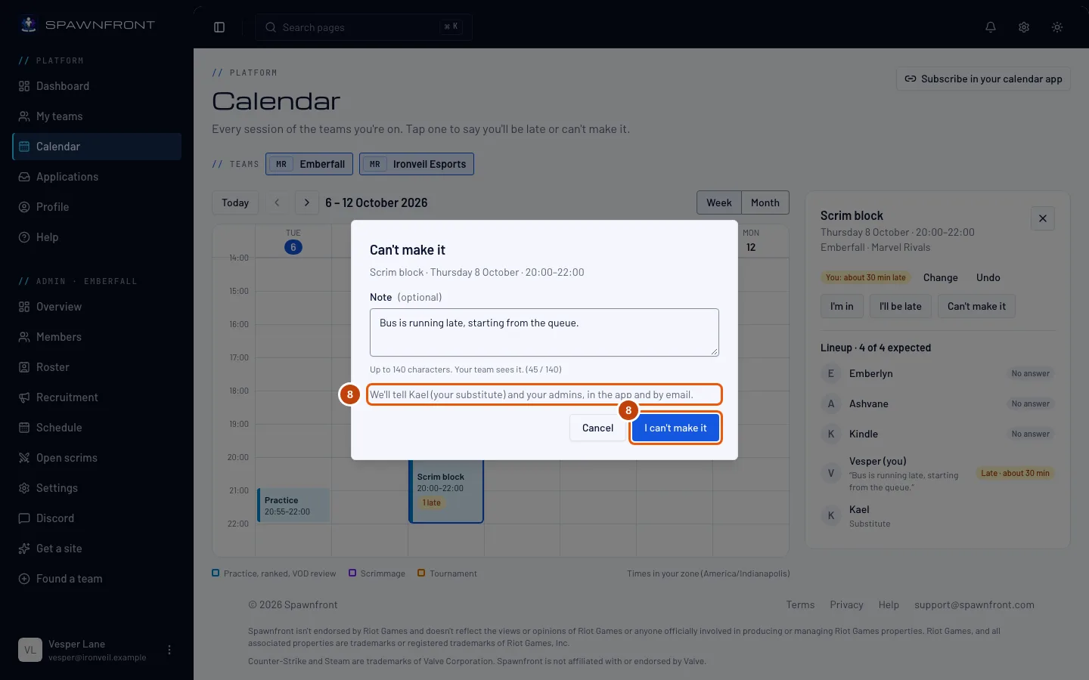Switch to Month view
This screenshot has width=1089, height=680.
[765, 202]
